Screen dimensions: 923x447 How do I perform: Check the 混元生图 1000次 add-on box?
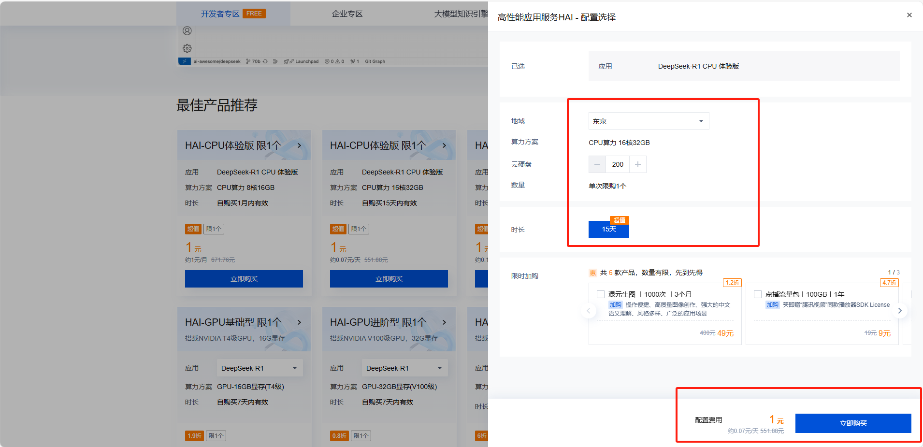[x=601, y=294]
